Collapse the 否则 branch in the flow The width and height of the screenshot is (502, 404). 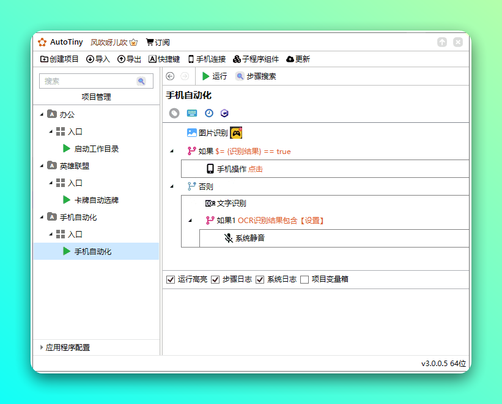pyautogui.click(x=172, y=186)
